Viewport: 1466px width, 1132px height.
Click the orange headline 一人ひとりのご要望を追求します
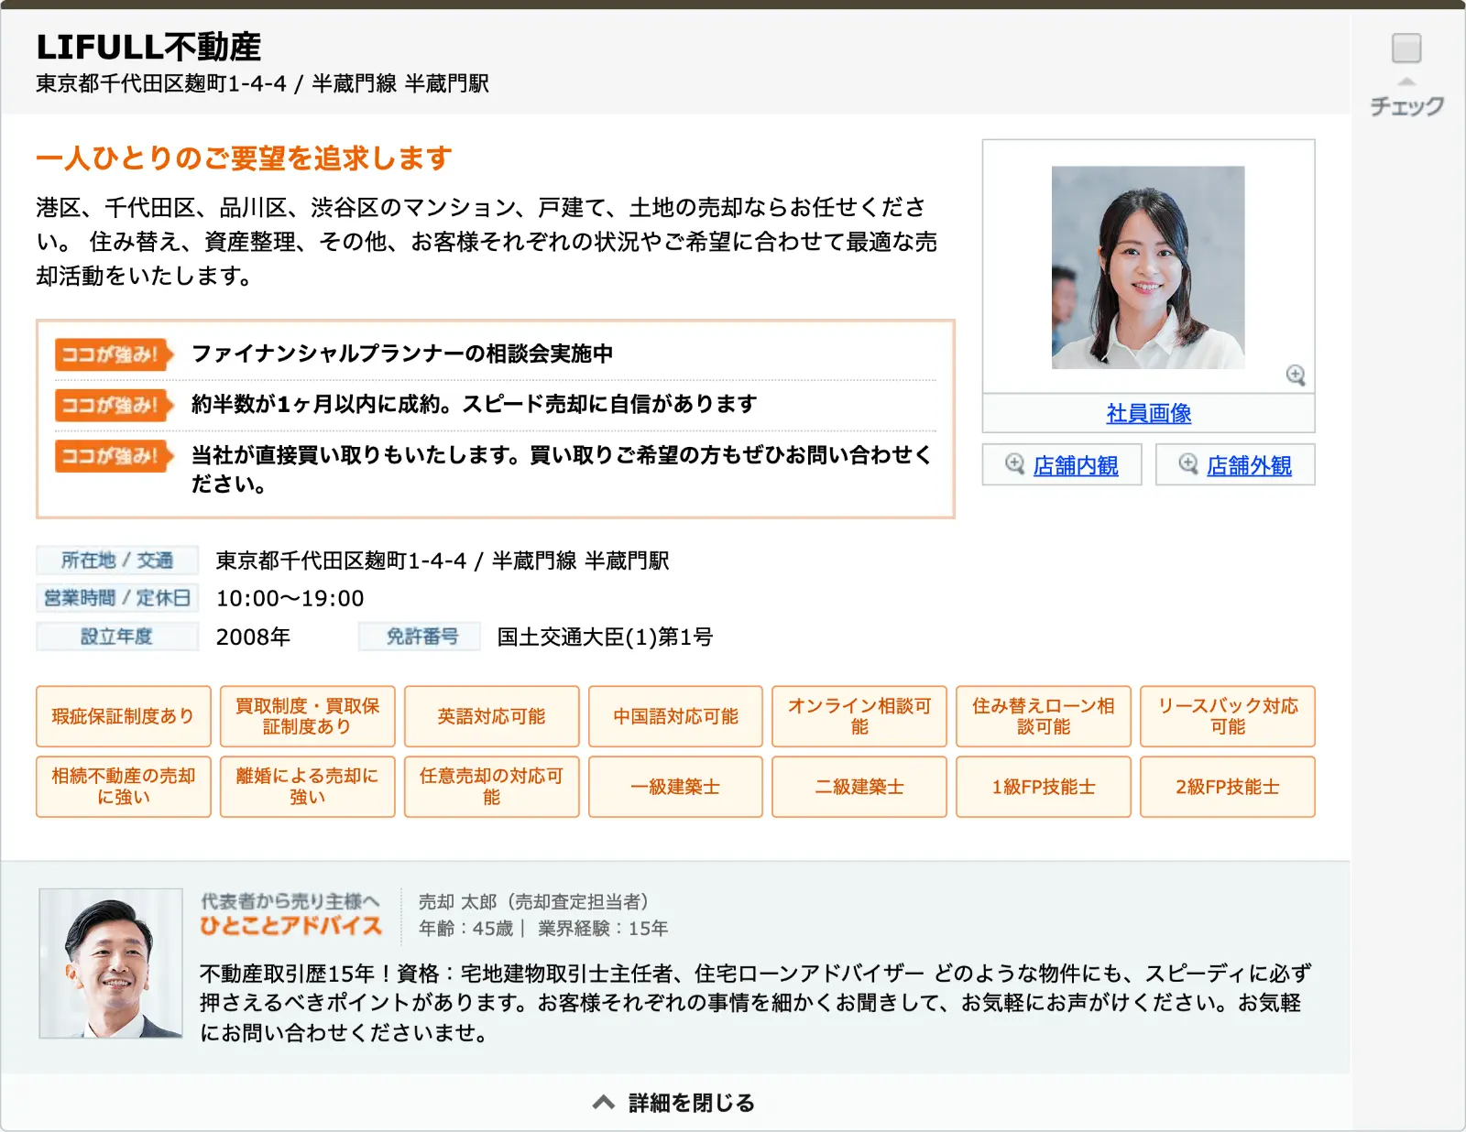tap(244, 158)
